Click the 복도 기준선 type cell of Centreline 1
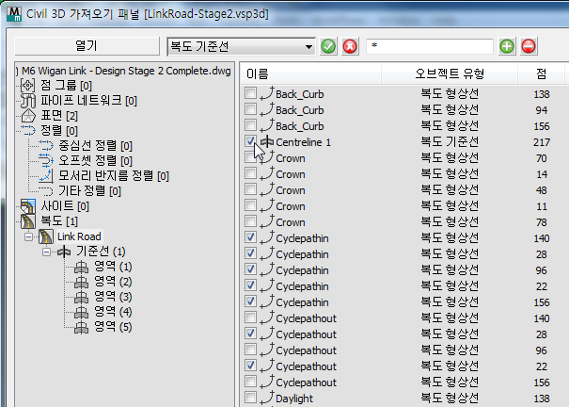The height and width of the screenshot is (407, 569). coord(450,141)
